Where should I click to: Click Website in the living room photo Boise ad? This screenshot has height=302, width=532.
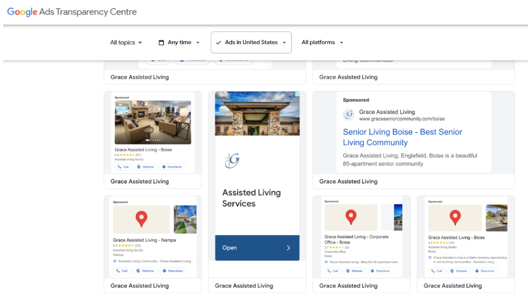tap(145, 167)
